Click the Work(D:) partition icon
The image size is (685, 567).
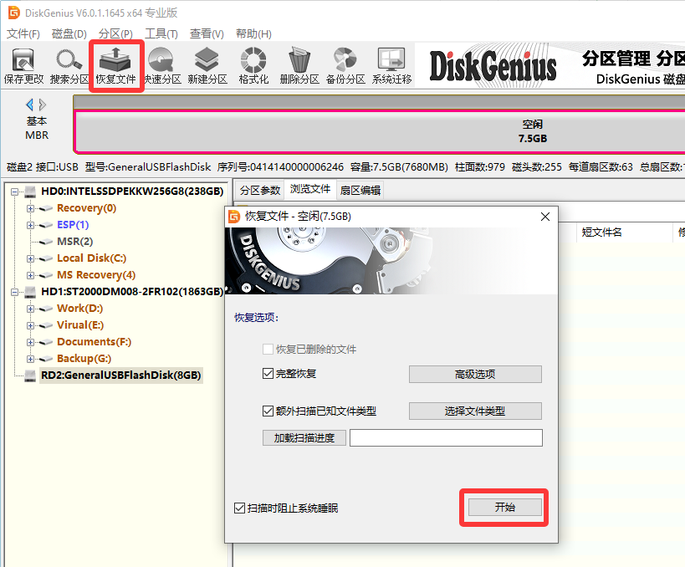[45, 309]
